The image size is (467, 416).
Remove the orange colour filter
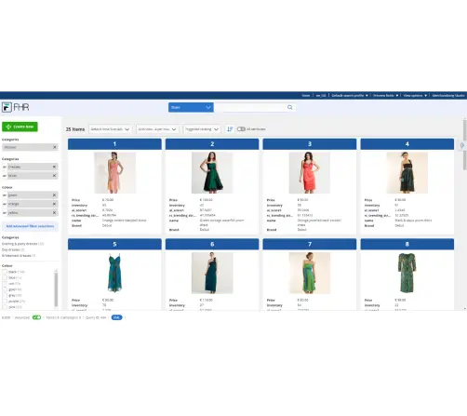54,204
